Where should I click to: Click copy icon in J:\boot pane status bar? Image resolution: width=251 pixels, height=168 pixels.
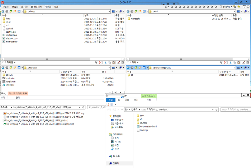(x=109, y=62)
